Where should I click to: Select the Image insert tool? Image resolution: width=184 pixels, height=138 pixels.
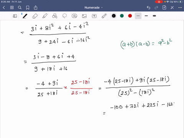click(84, 16)
